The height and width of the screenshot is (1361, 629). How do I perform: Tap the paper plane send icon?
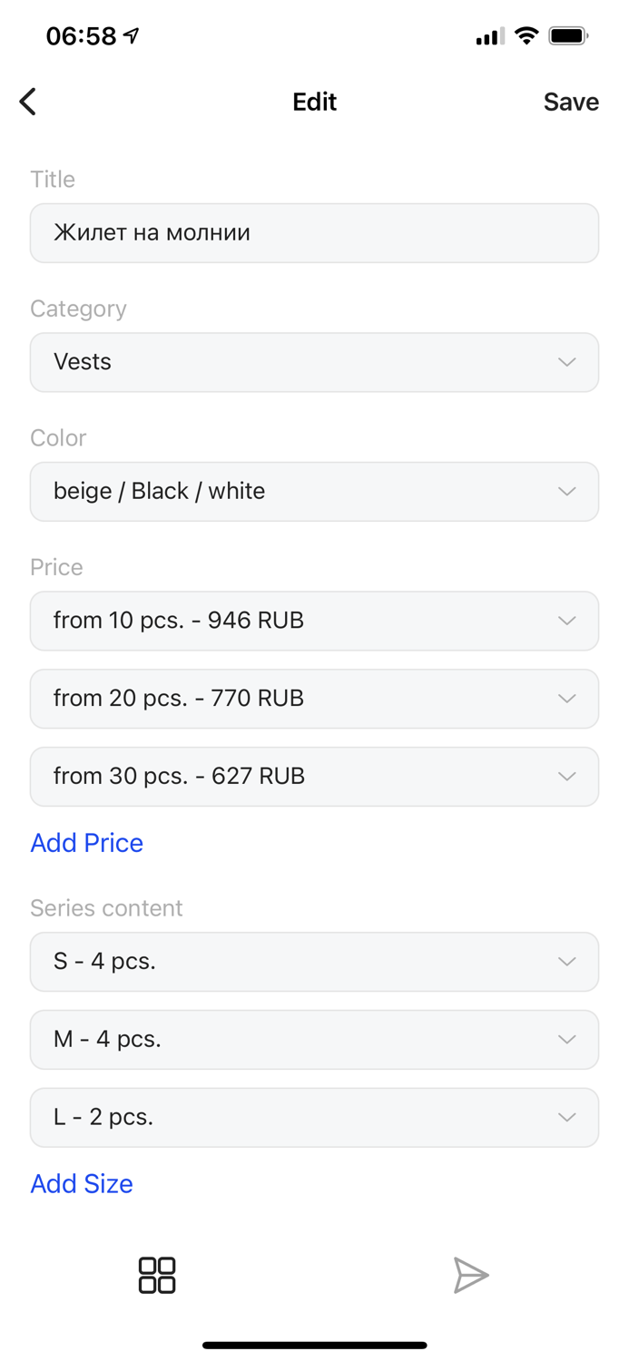(471, 1275)
